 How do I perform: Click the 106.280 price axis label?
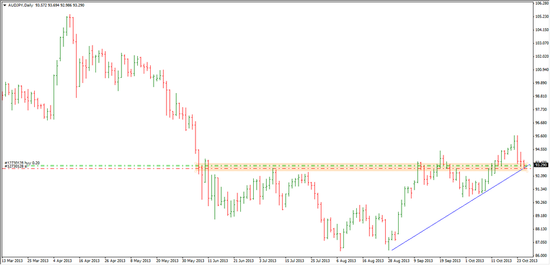(541, 3)
